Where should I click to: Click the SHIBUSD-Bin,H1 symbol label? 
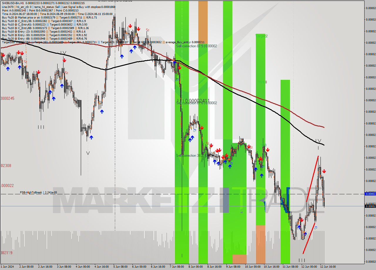tap(13, 3)
